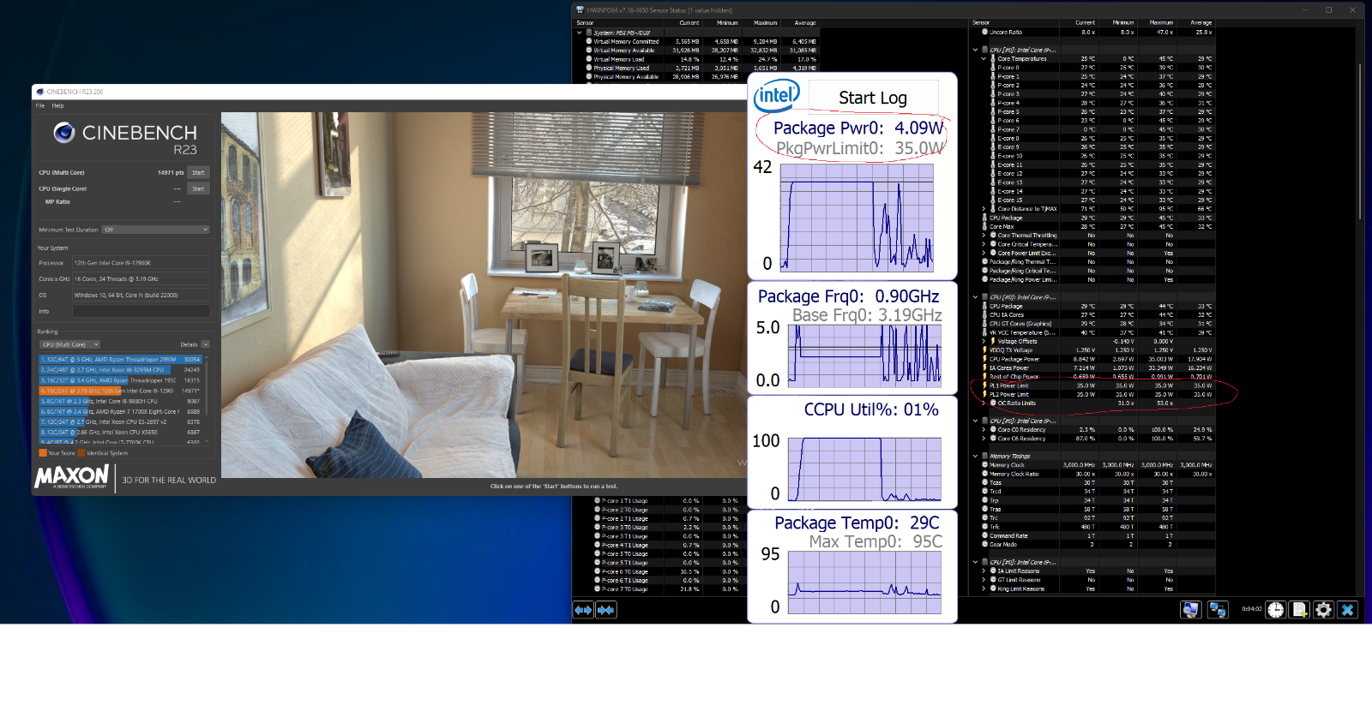Select ranking row AMD Ryzen 7 1700X
The width and height of the screenshot is (1372, 717).
(x=120, y=411)
